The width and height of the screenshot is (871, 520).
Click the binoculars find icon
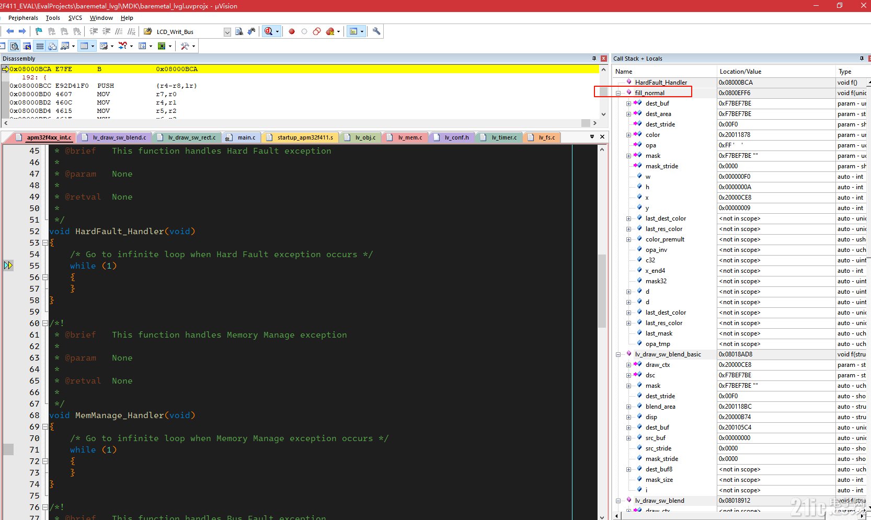pyautogui.click(x=251, y=31)
